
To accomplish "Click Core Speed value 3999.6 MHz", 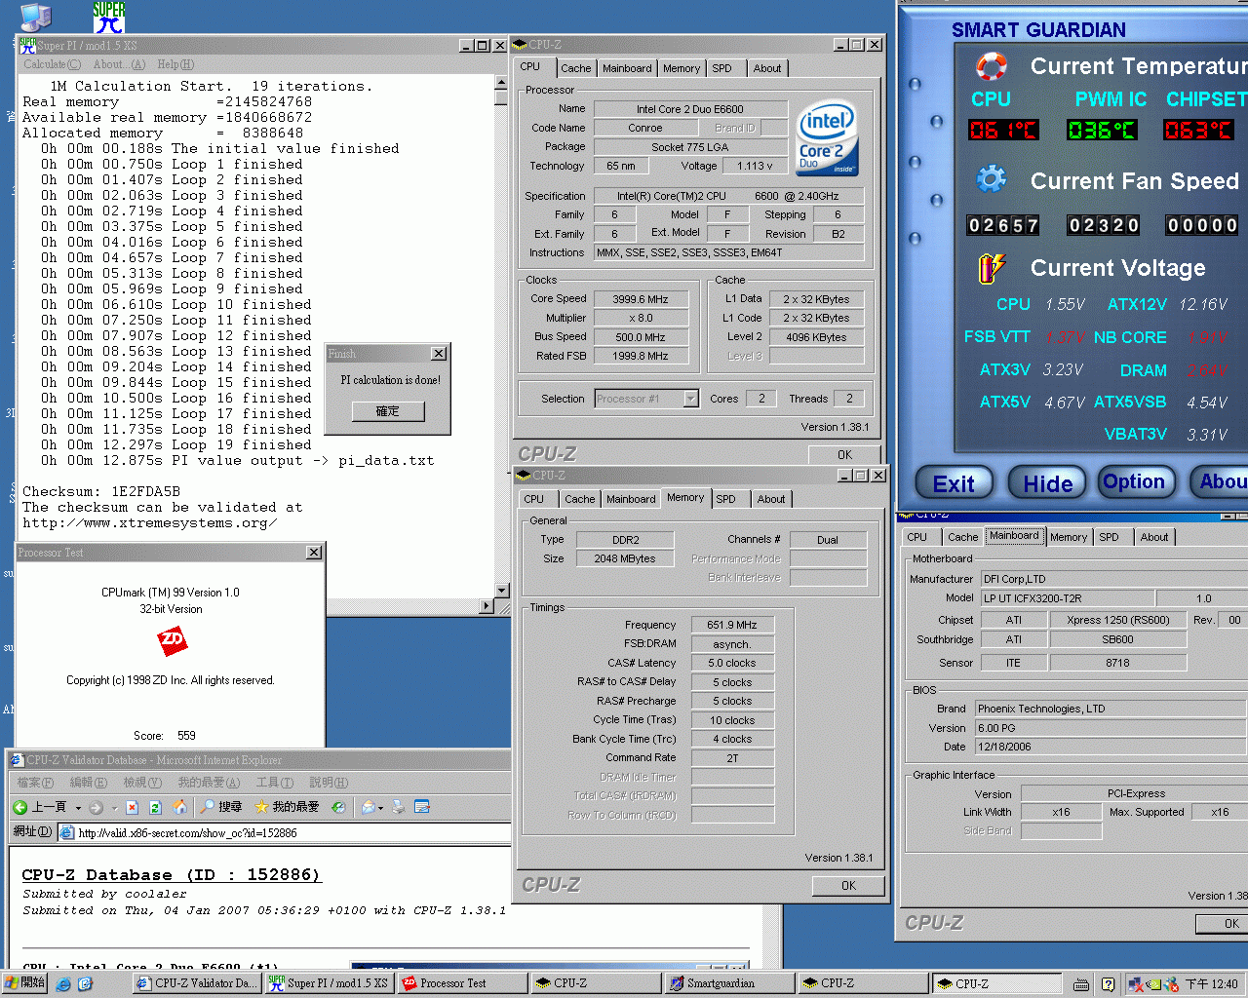I will 641,299.
